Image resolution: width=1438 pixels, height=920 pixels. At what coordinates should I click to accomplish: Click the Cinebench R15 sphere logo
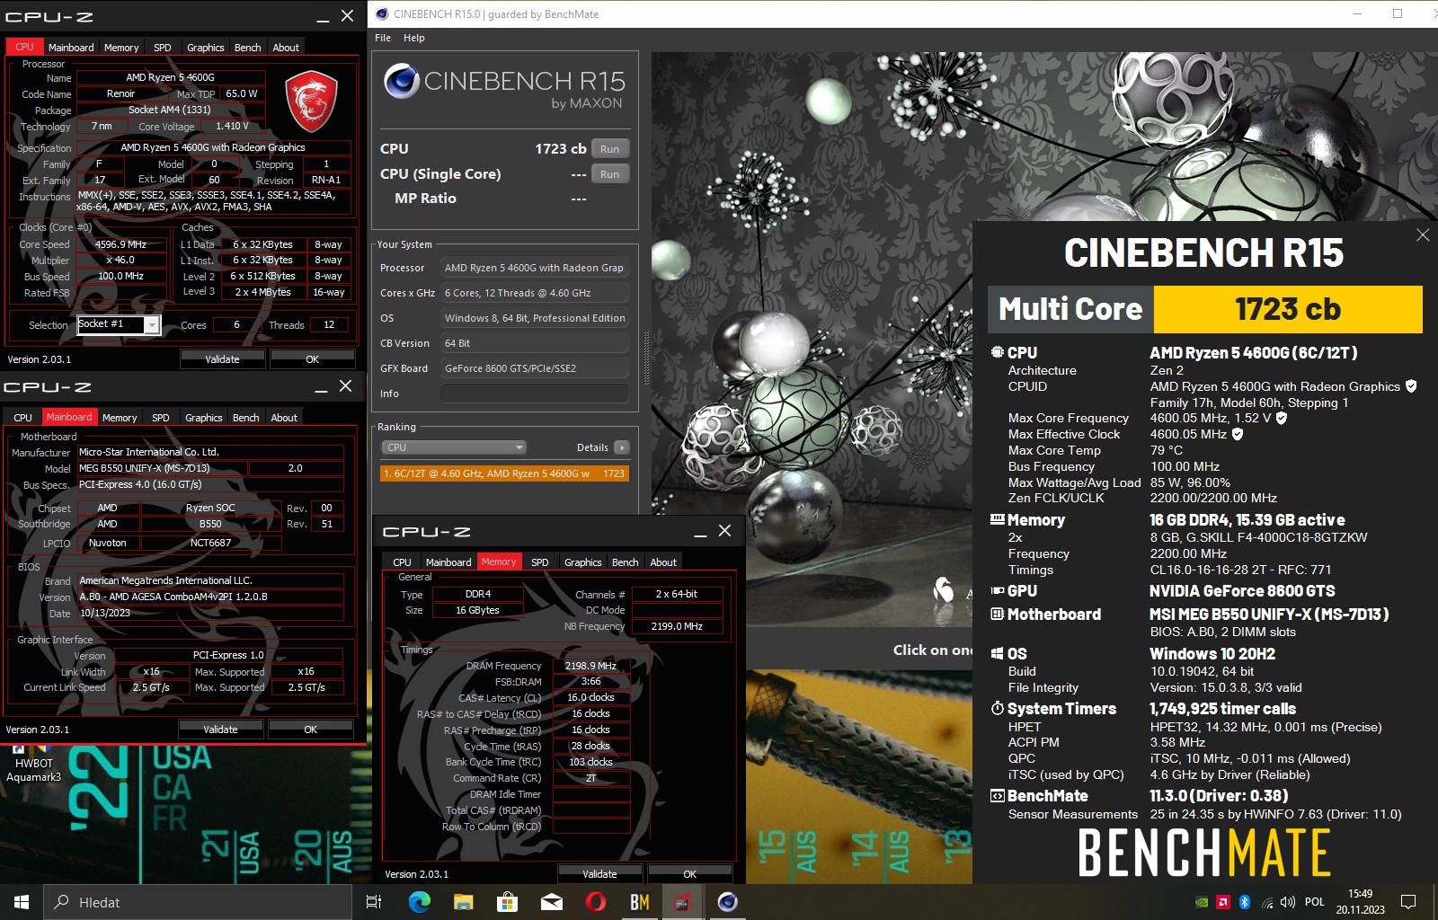[401, 82]
